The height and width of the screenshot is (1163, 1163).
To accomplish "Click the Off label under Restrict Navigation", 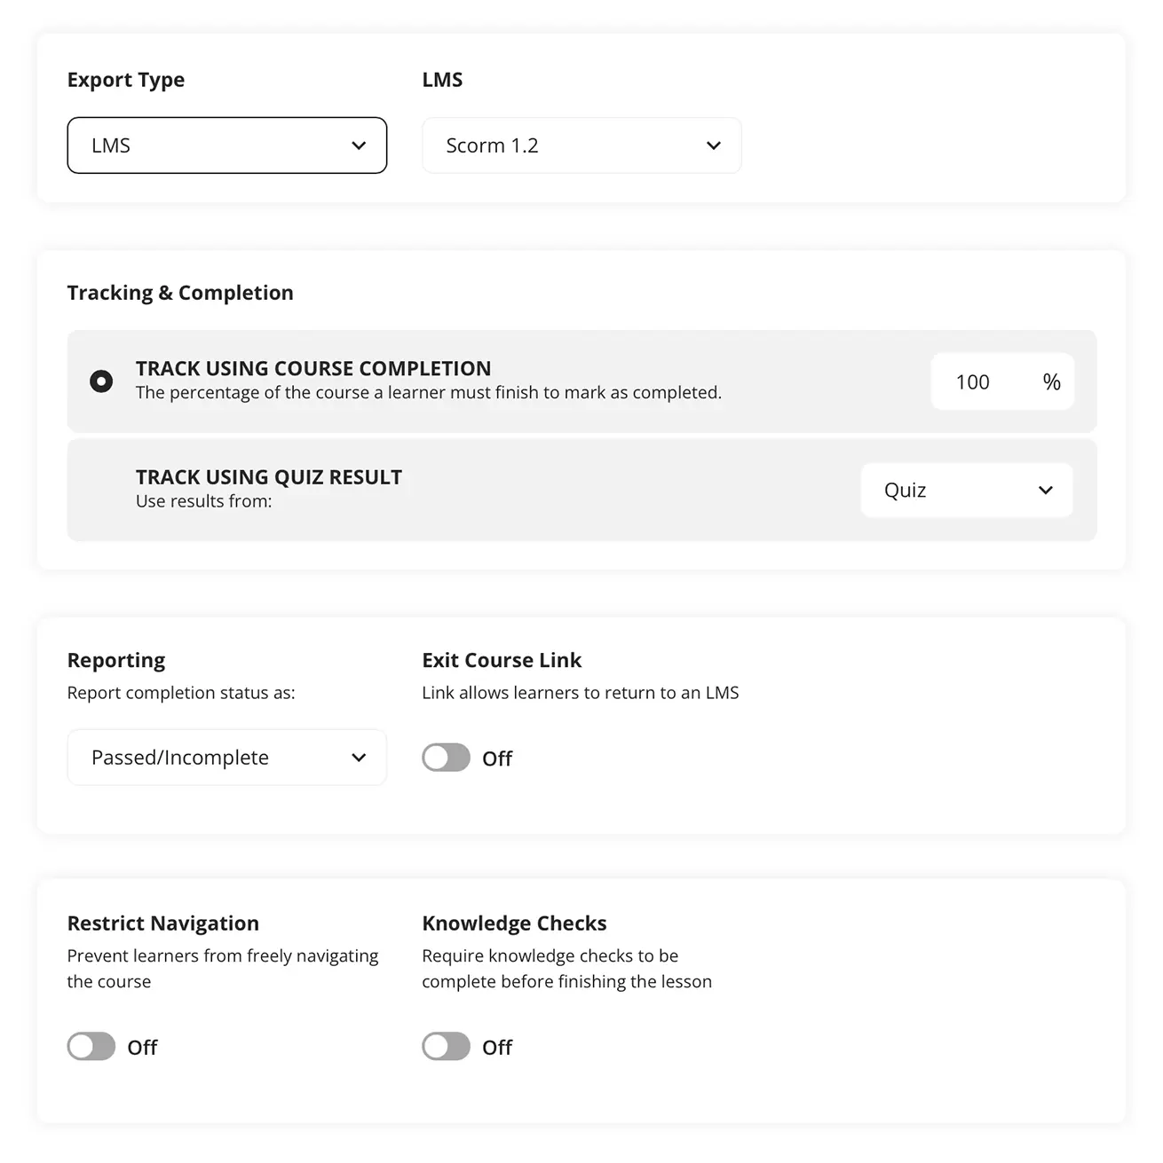I will click(x=142, y=1048).
